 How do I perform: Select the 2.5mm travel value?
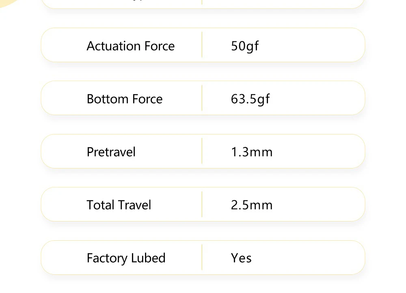coord(251,205)
